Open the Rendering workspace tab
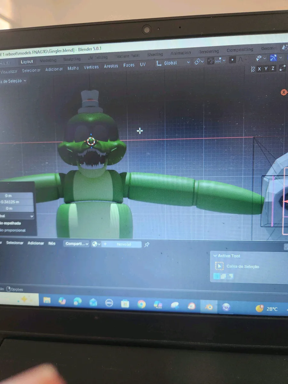Image resolution: width=288 pixels, height=384 pixels. click(208, 52)
